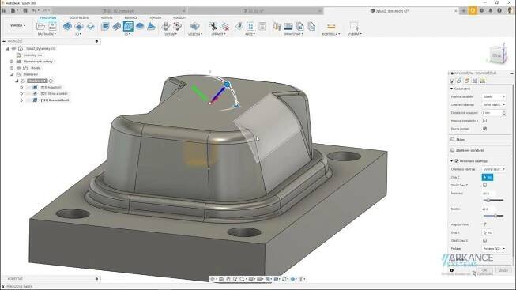Viewport: 516px width, 290px height.
Task: Select the first 2D milling strategy icon
Action: 67,26
